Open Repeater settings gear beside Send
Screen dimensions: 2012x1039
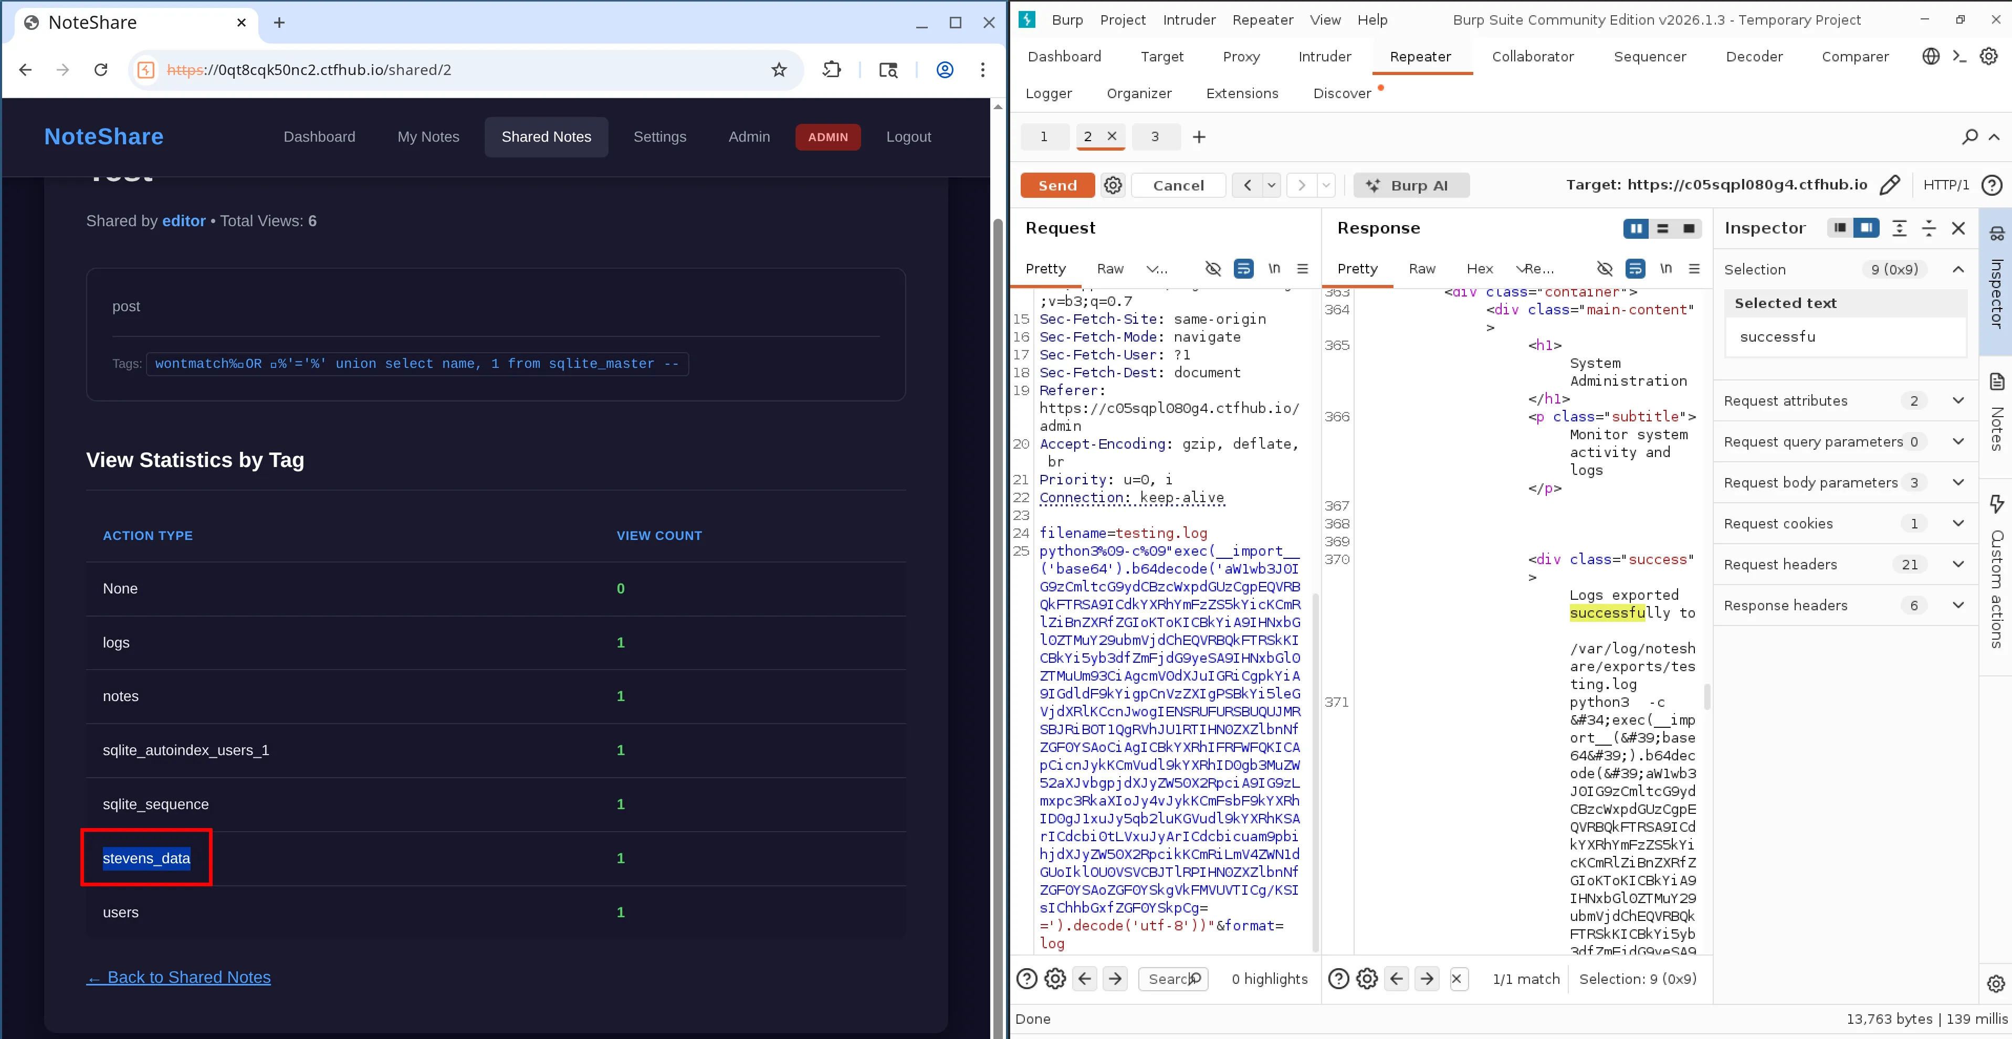tap(1112, 185)
